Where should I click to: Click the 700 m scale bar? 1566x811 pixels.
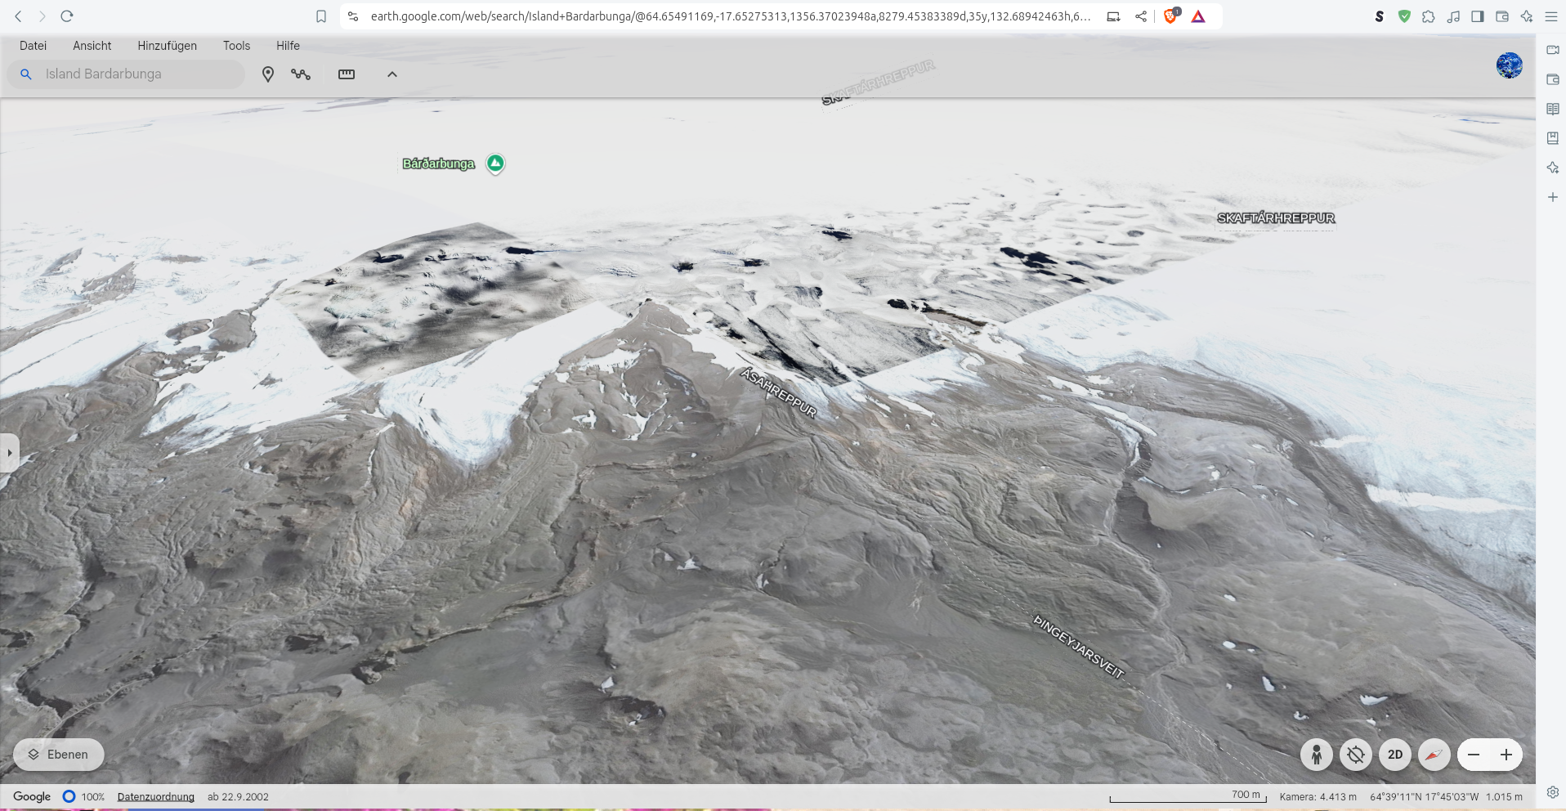tap(1188, 797)
